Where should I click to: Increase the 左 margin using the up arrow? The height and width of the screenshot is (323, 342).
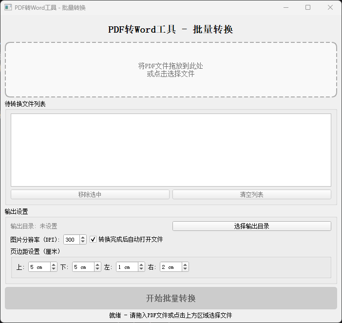tap(141, 265)
